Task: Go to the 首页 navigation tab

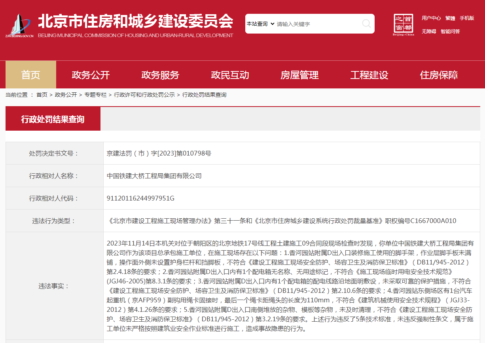Action: pos(31,75)
